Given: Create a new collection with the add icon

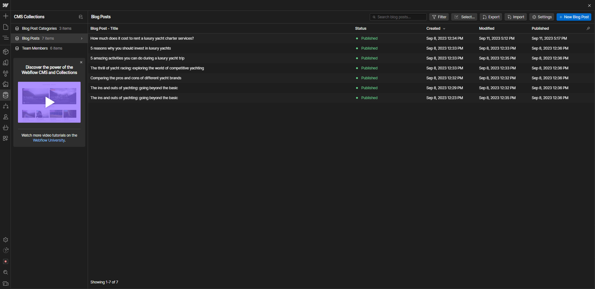Looking at the screenshot, I should coord(81,17).
